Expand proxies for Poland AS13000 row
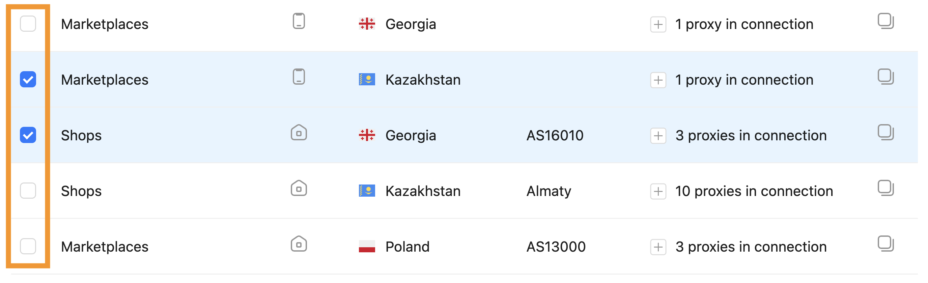The height and width of the screenshot is (283, 928). click(658, 247)
